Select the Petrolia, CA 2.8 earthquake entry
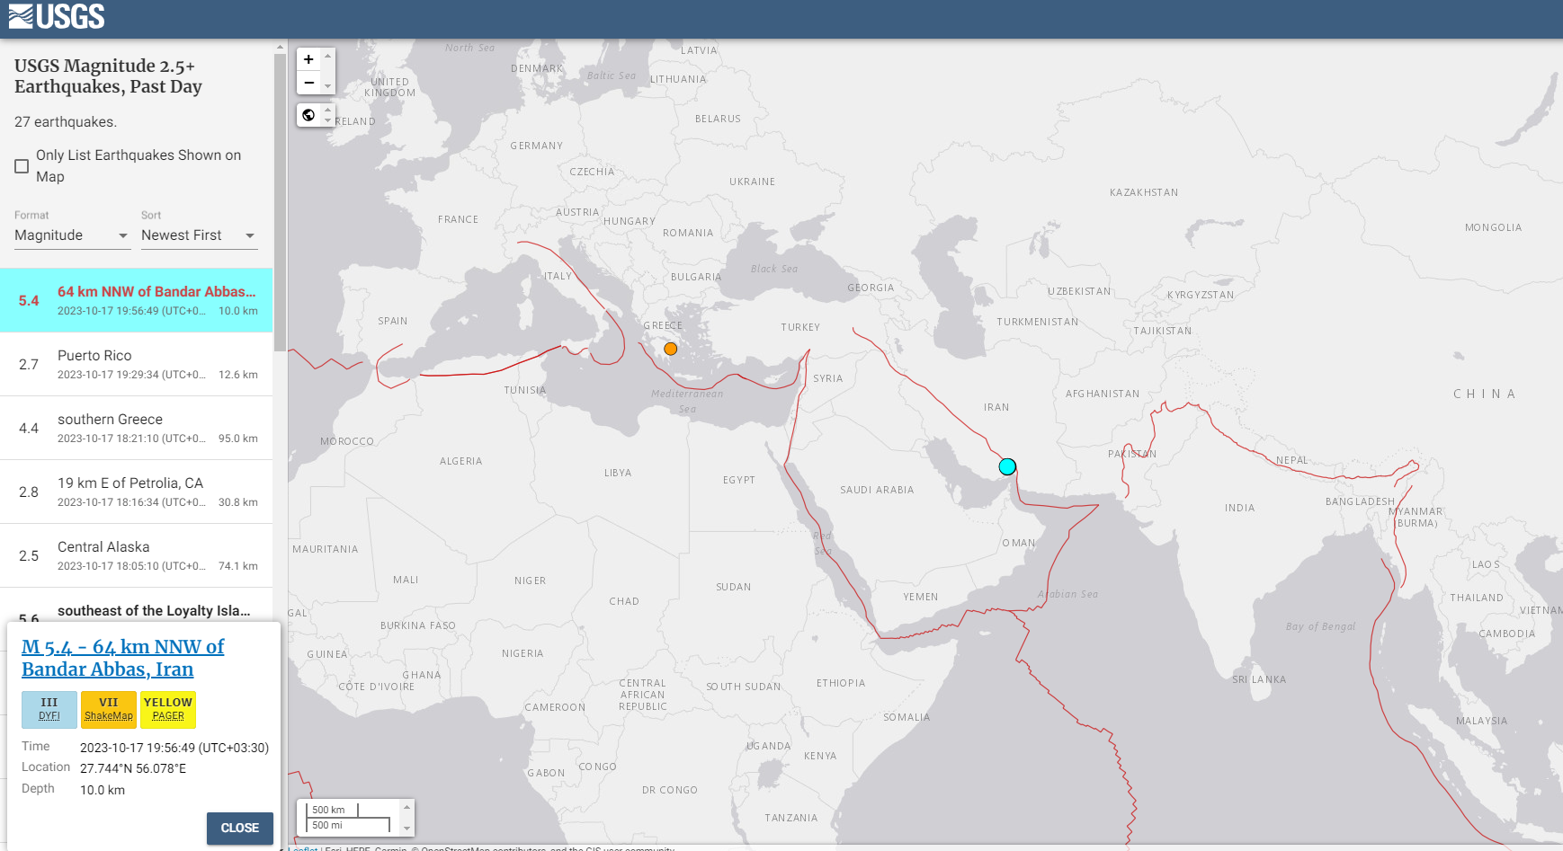1563x851 pixels. [x=137, y=492]
